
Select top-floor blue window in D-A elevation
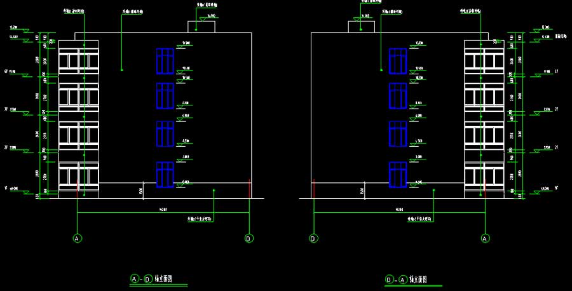point(398,61)
